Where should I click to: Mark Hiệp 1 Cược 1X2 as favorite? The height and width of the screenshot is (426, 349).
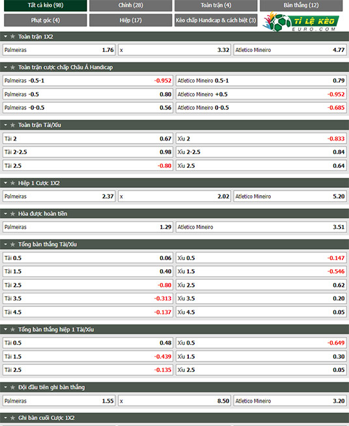coord(12,183)
